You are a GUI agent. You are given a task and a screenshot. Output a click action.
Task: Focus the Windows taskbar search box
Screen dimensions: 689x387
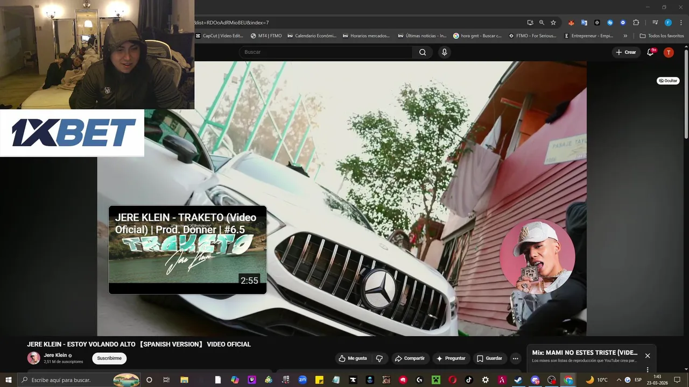point(80,380)
